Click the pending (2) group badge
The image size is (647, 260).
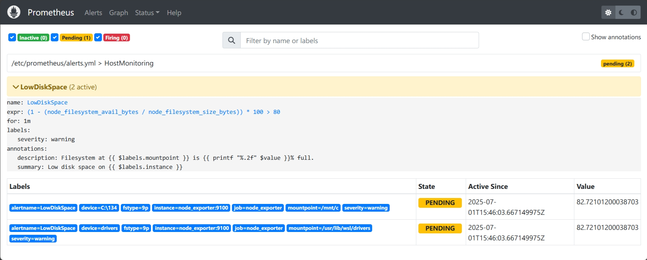[617, 63]
